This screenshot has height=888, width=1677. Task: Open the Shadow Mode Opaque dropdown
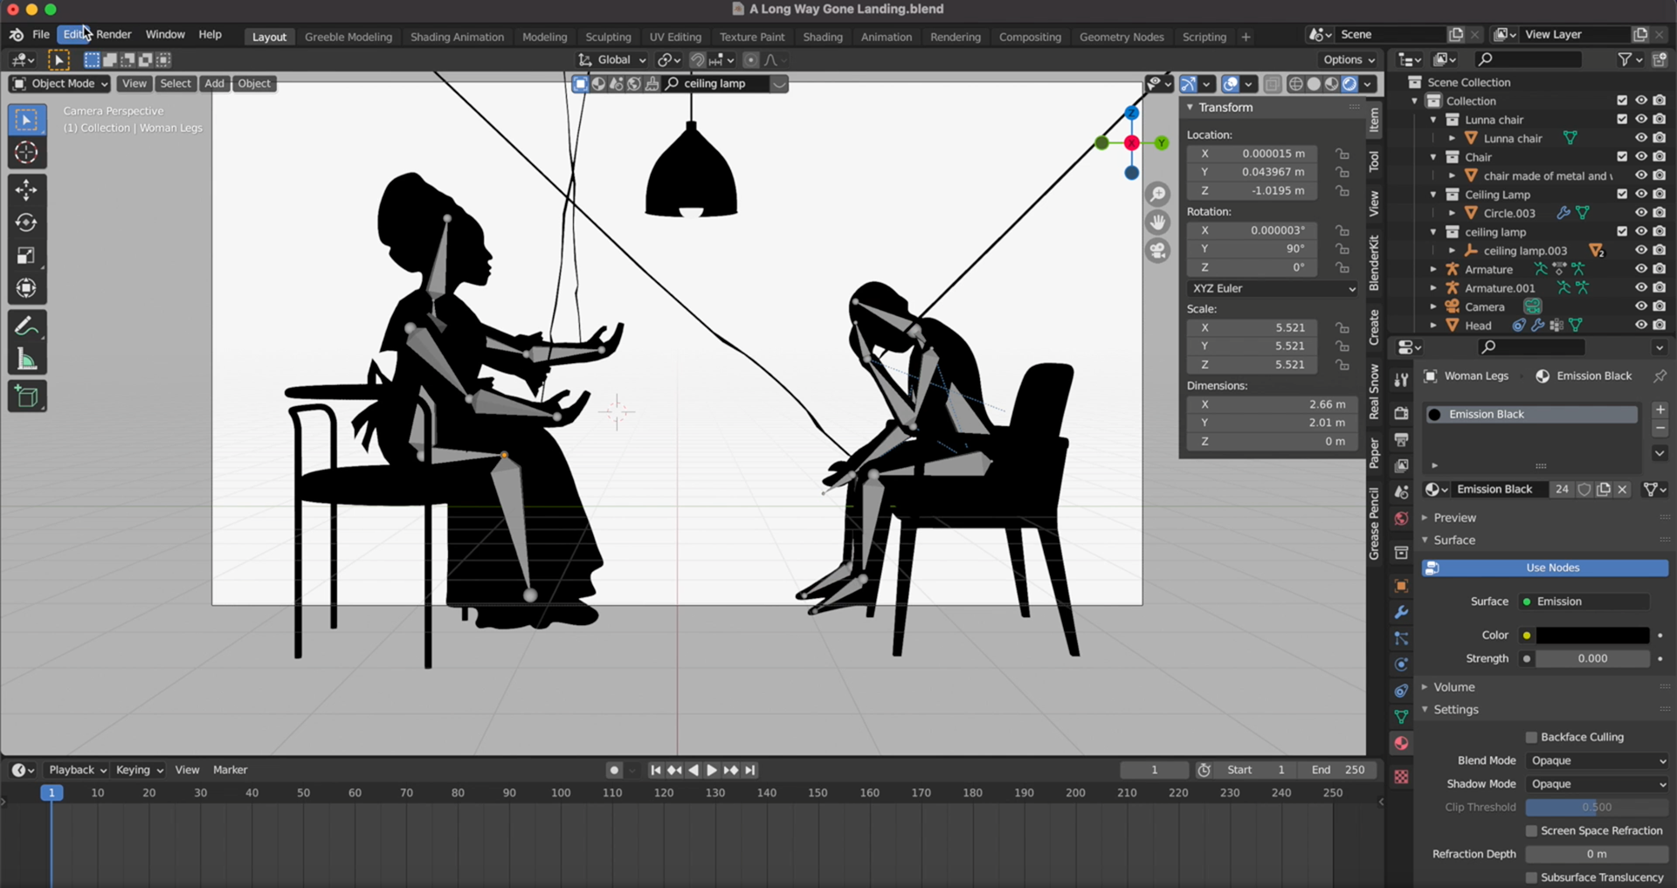1598,784
